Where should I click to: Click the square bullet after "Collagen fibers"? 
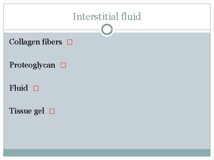click(70, 42)
